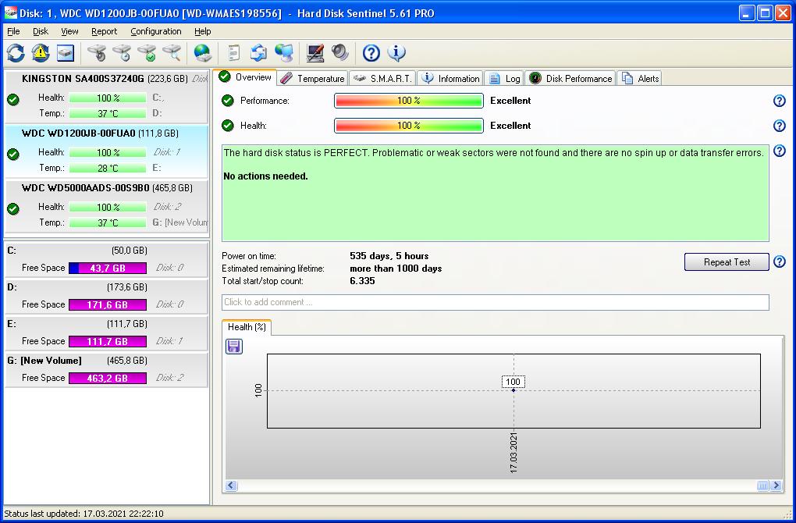The width and height of the screenshot is (796, 523).
Task: Click status bar 'Status last updated' text
Action: click(x=84, y=514)
